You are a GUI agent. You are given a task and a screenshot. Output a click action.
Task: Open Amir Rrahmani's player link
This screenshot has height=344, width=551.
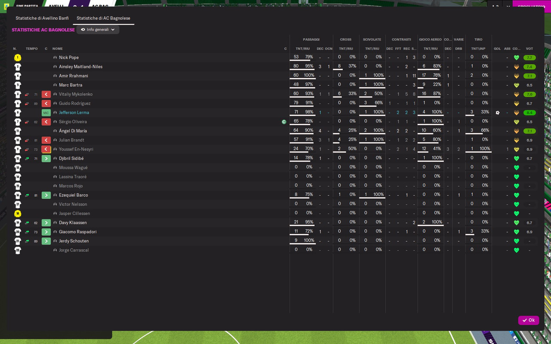(74, 76)
